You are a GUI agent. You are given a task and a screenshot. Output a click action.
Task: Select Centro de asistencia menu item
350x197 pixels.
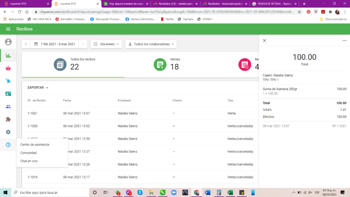[35, 144]
